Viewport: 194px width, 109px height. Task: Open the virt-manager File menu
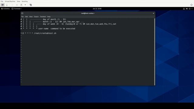coord(2,1)
